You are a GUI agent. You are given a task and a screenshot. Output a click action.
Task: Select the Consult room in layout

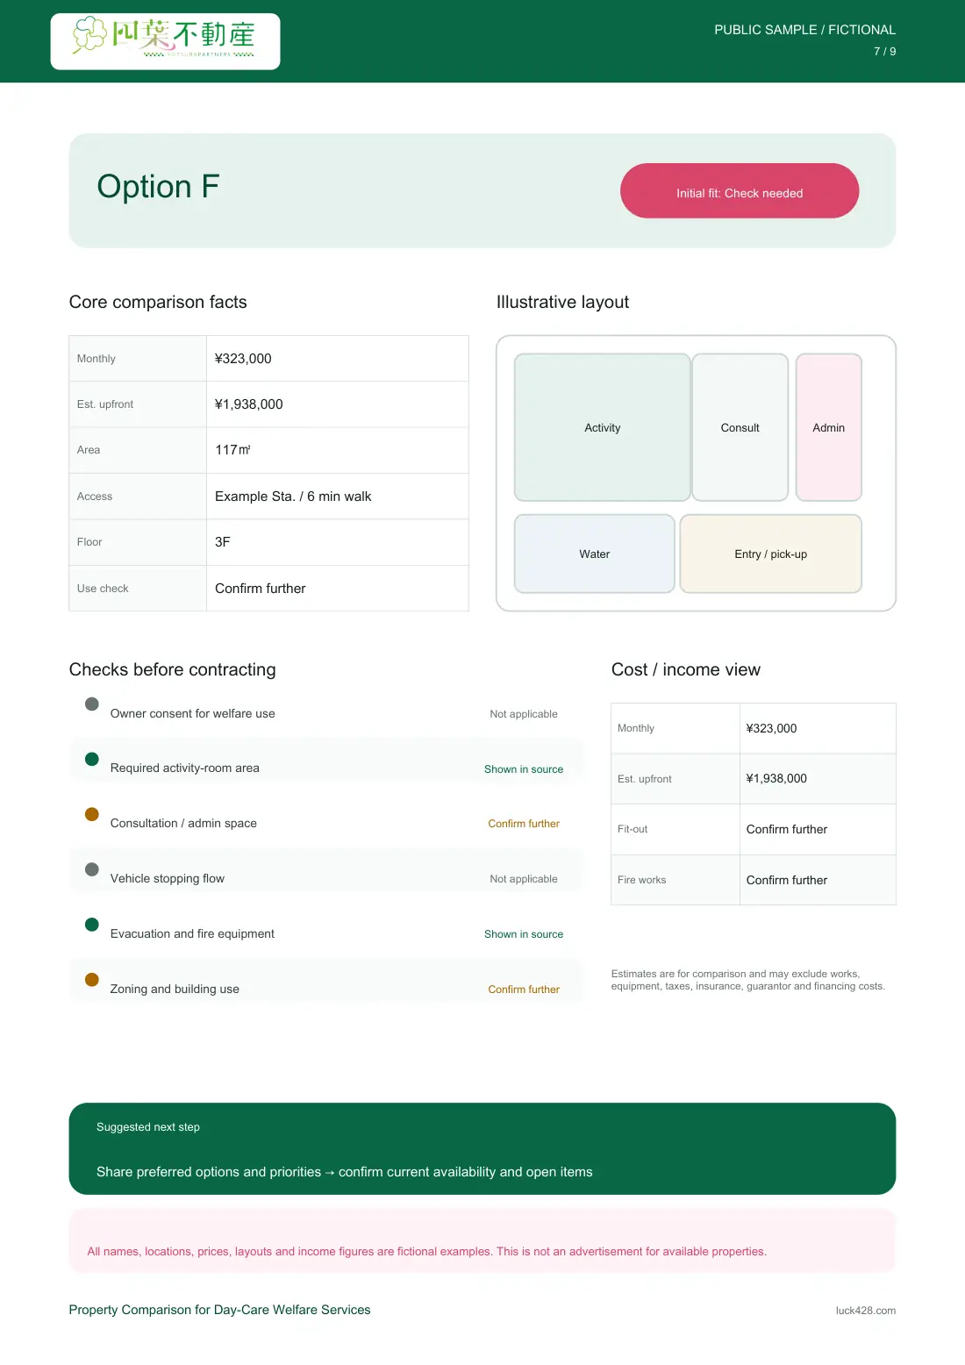click(740, 427)
